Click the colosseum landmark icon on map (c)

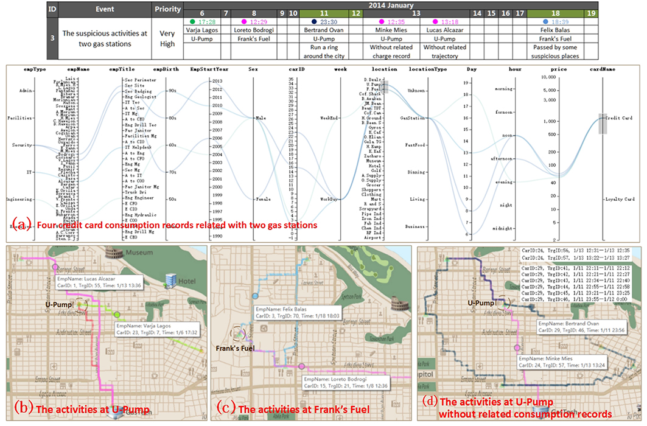tap(400, 305)
